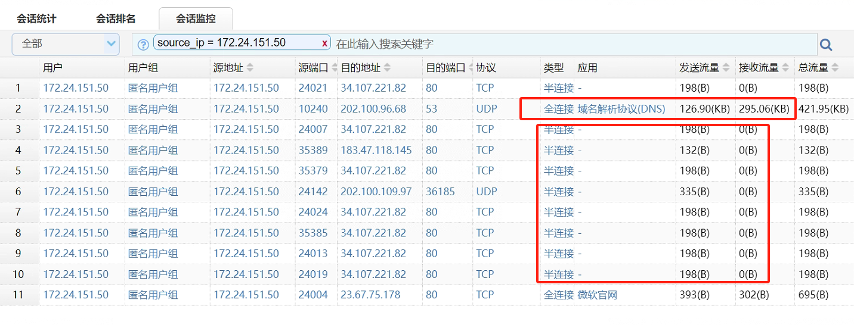Select row number 2 cell
This screenshot has height=325, width=854.
point(18,109)
